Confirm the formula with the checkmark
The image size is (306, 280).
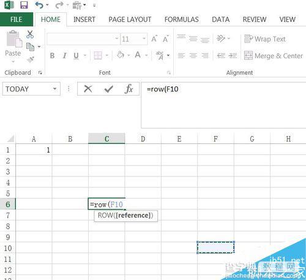[x=108, y=89]
